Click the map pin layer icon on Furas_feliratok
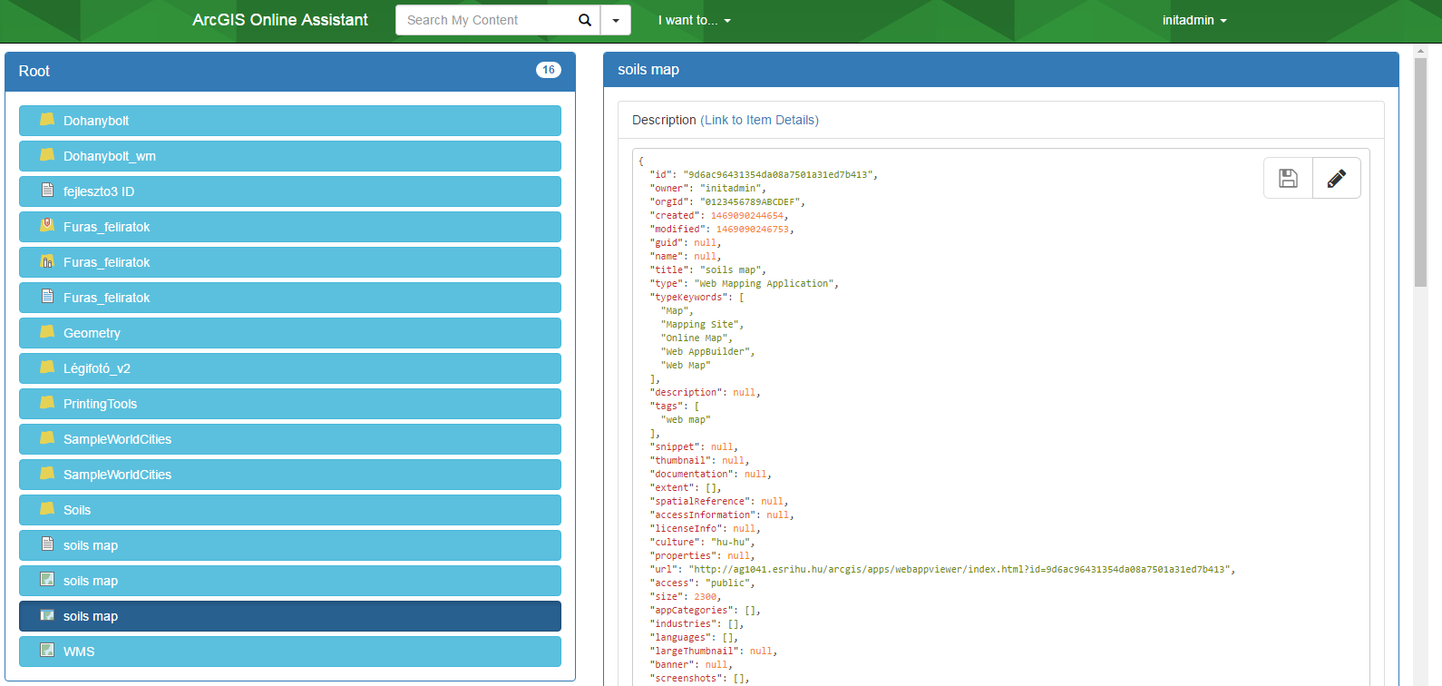The image size is (1442, 686). [47, 226]
